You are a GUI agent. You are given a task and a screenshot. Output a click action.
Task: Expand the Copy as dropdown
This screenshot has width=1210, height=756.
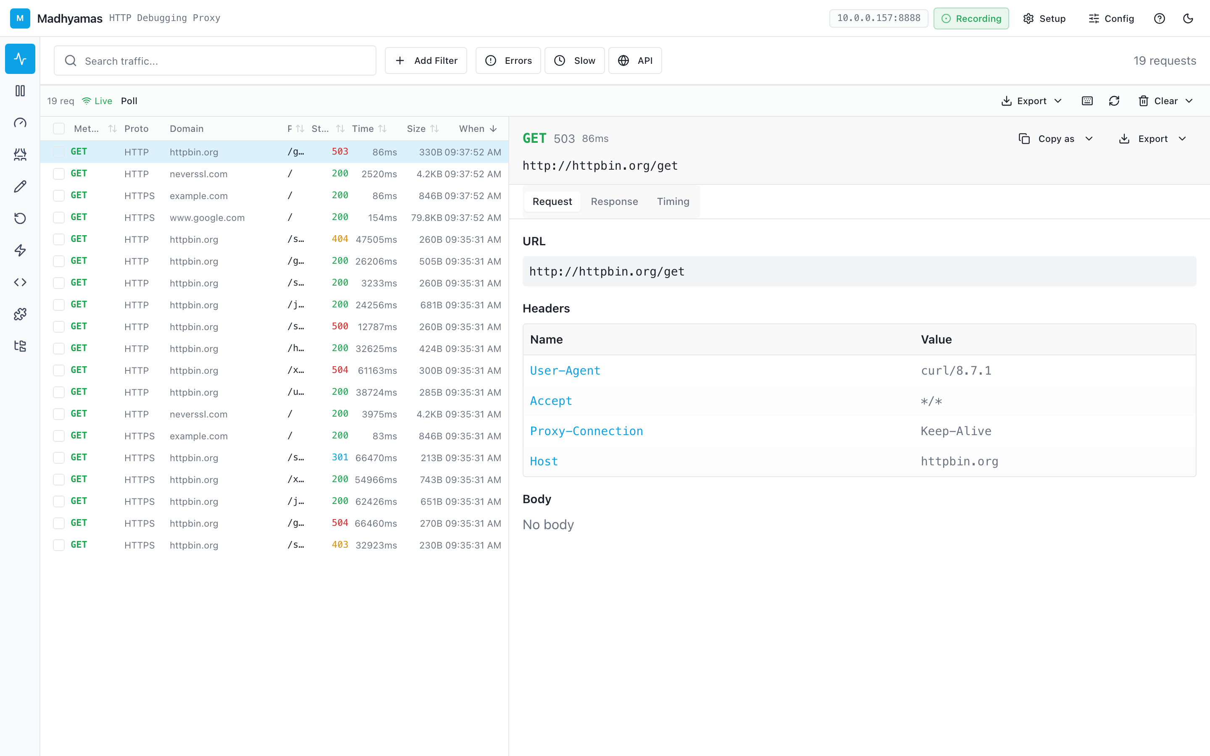pos(1056,139)
